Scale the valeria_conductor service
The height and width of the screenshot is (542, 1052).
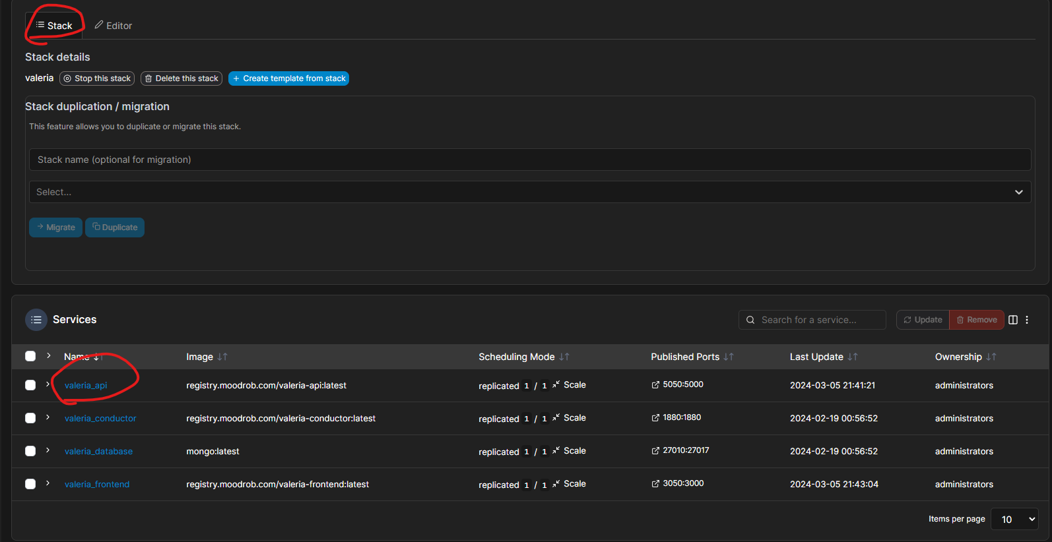pos(570,418)
